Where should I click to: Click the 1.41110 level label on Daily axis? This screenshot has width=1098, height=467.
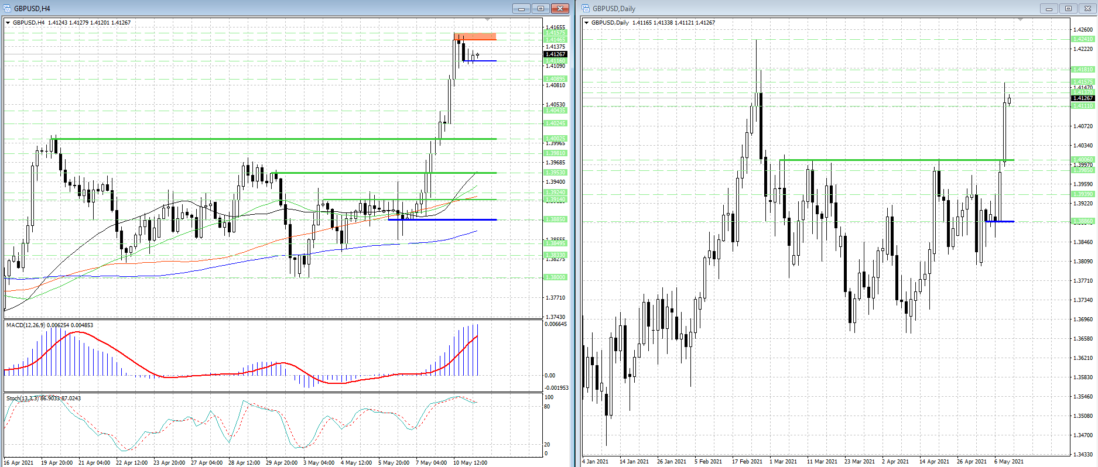[x=1083, y=106]
